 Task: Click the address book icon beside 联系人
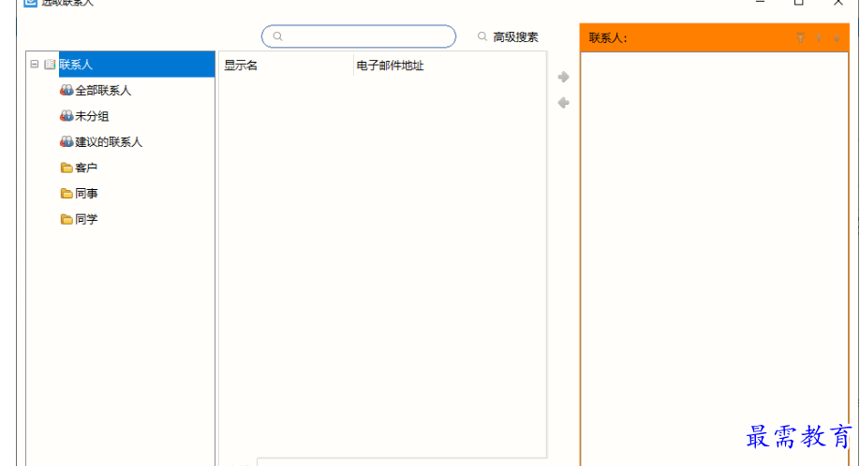click(50, 64)
